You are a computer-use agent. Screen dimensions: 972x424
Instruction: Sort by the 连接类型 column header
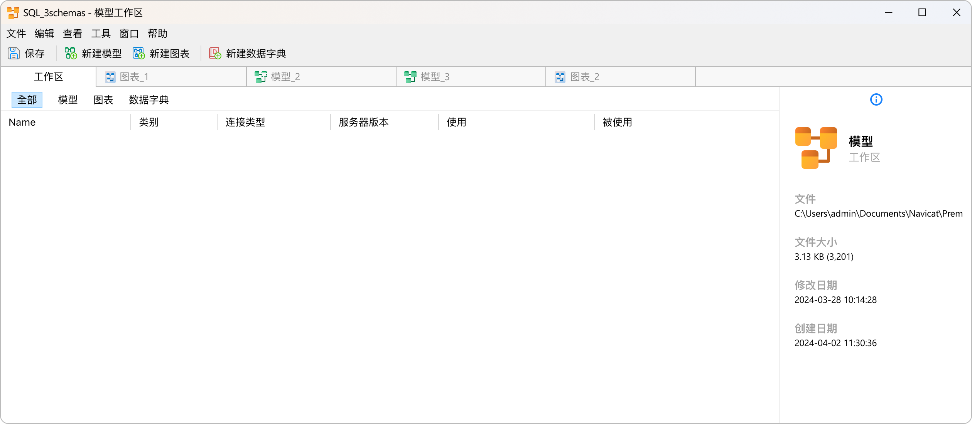point(245,123)
